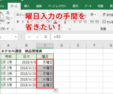Toggle Italic formatting
Image resolution: width=113 pixels, height=94 pixels.
[x=23, y=22]
